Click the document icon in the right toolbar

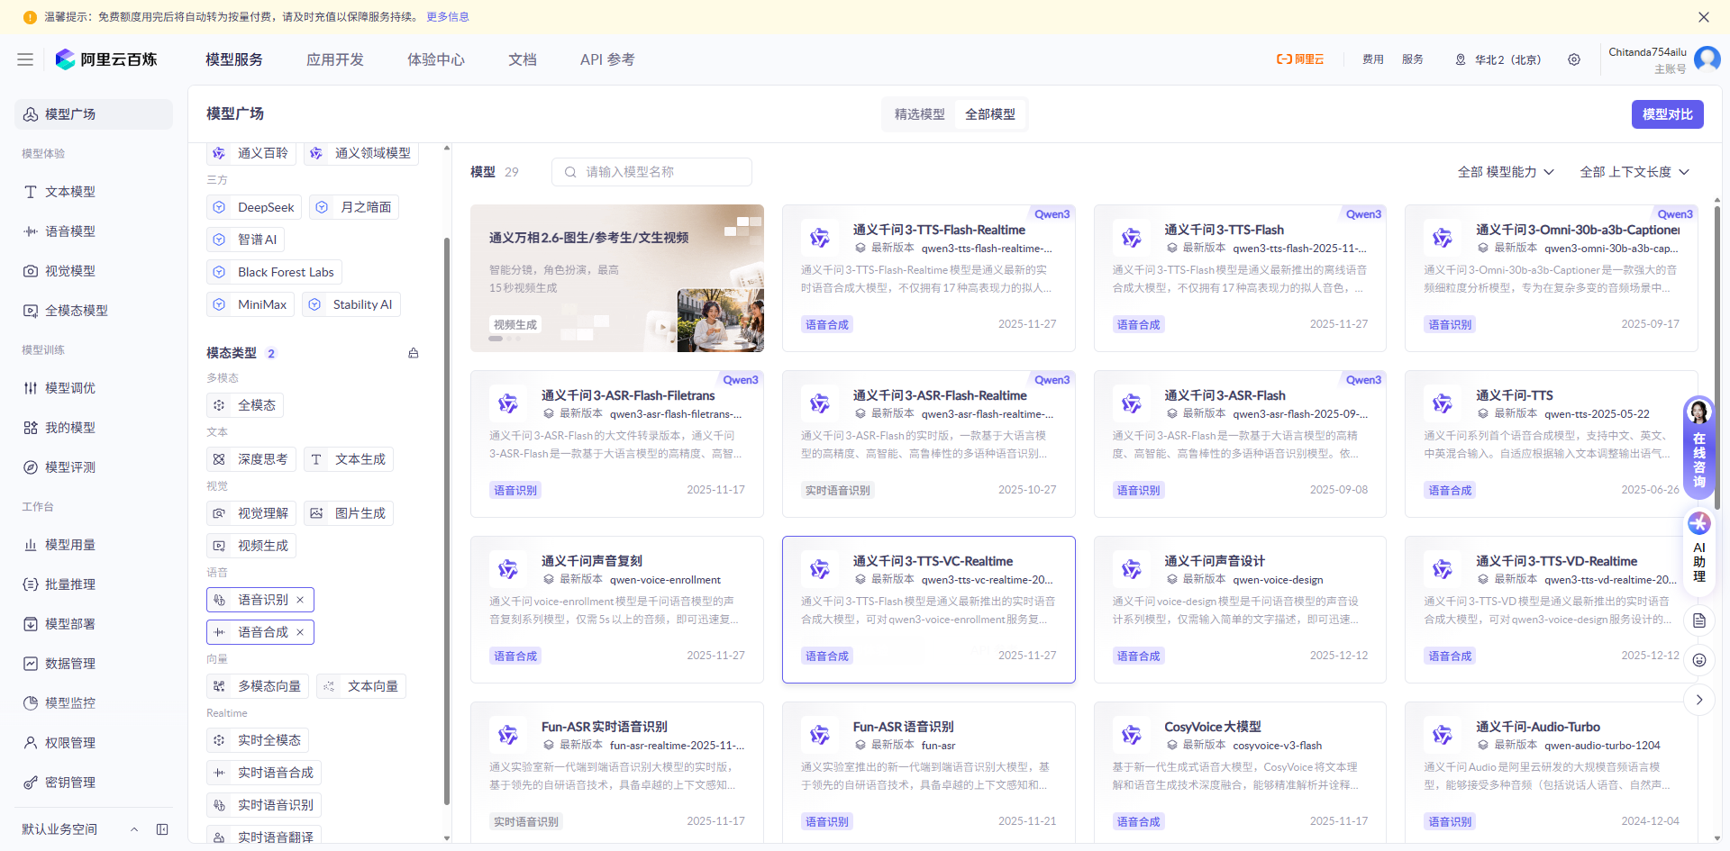pos(1699,620)
